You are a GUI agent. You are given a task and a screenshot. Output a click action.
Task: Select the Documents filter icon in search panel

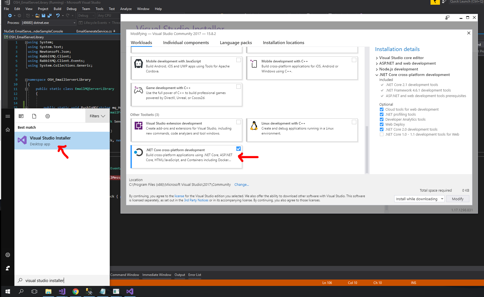tap(34, 116)
